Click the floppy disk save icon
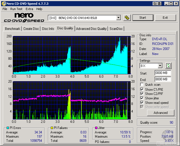 159,4
